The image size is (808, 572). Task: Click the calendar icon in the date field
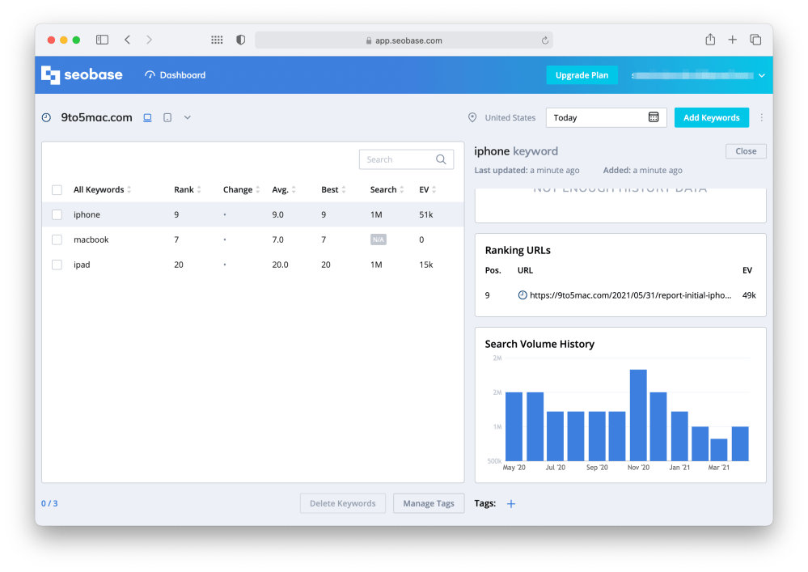[x=654, y=117]
